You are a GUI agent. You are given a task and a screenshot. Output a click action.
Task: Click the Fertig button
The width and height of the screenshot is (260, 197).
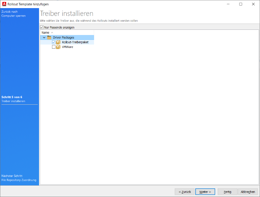(x=227, y=192)
